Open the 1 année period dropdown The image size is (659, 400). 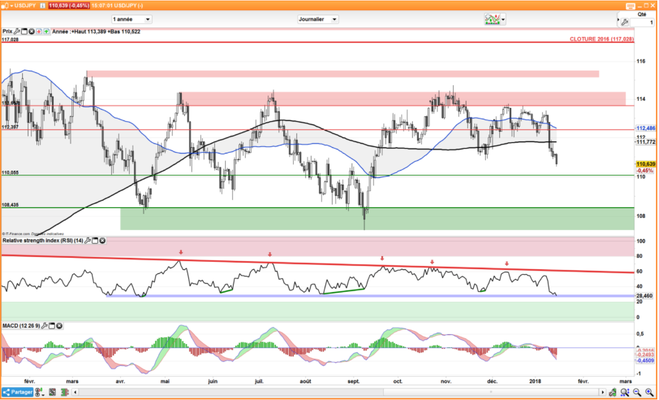[132, 19]
